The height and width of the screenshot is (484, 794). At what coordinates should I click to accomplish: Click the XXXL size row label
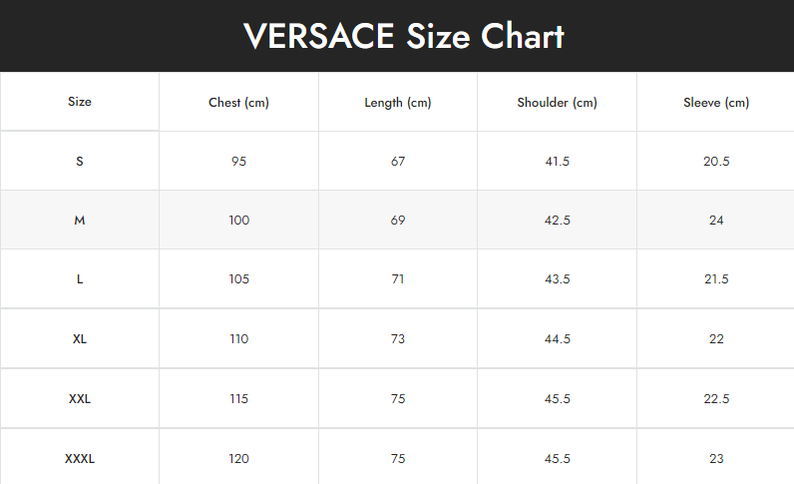pyautogui.click(x=80, y=459)
